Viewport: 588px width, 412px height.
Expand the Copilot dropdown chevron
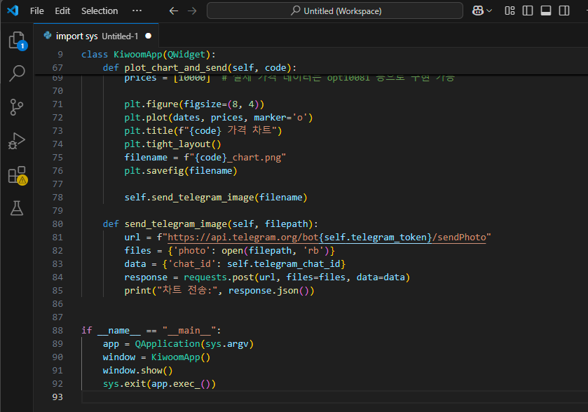click(489, 11)
